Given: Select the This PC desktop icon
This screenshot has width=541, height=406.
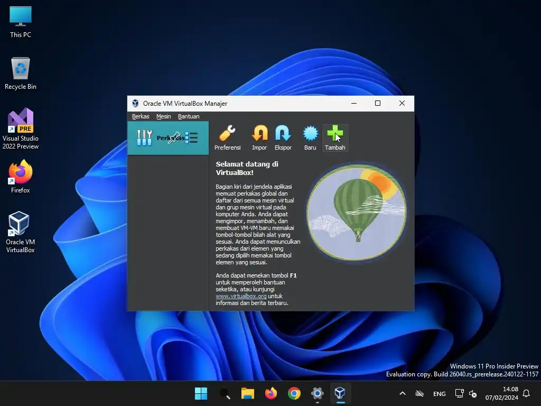Looking at the screenshot, I should click(21, 22).
